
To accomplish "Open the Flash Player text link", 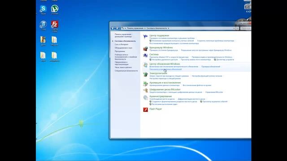I will click(x=156, y=109).
